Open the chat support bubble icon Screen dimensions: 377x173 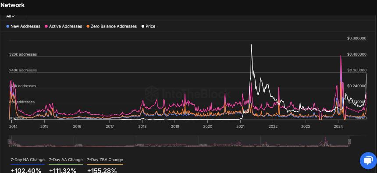[x=368, y=161]
